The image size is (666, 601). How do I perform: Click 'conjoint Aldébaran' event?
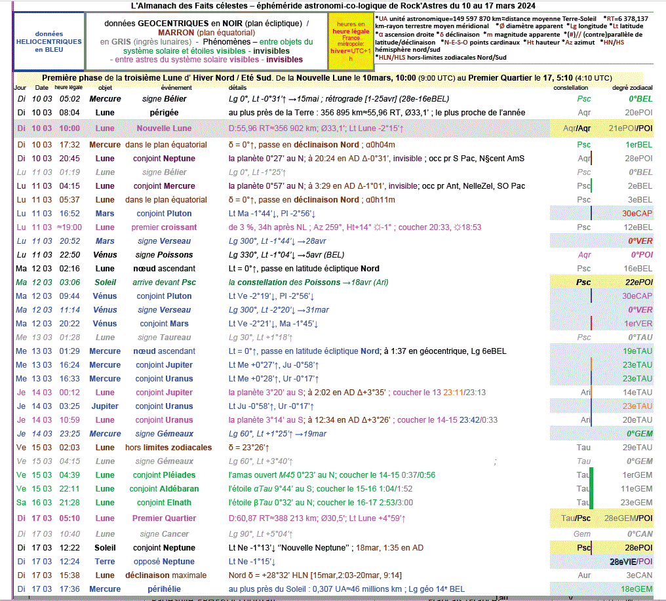click(x=164, y=489)
